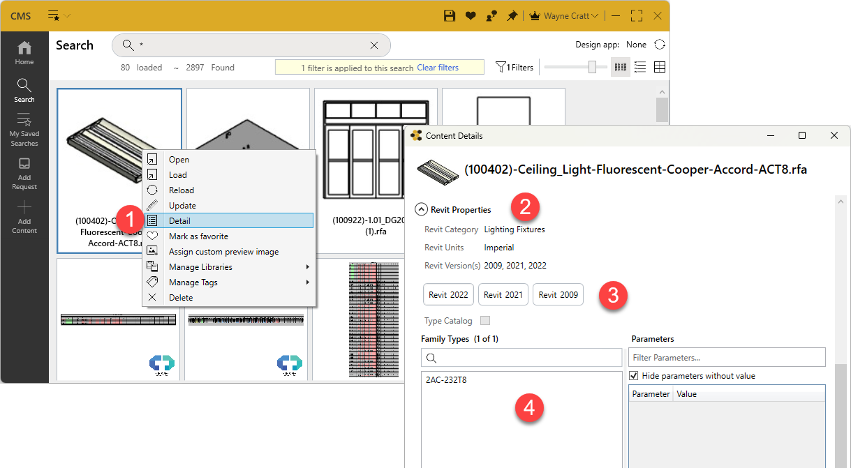Choose Delete from the context menu
This screenshot has width=851, height=468.
230,298
